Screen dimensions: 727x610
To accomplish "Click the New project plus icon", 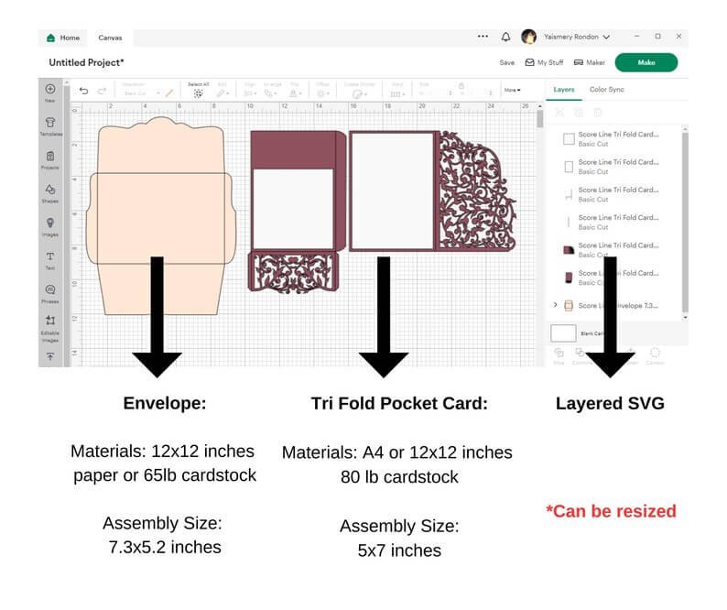I will click(50, 89).
